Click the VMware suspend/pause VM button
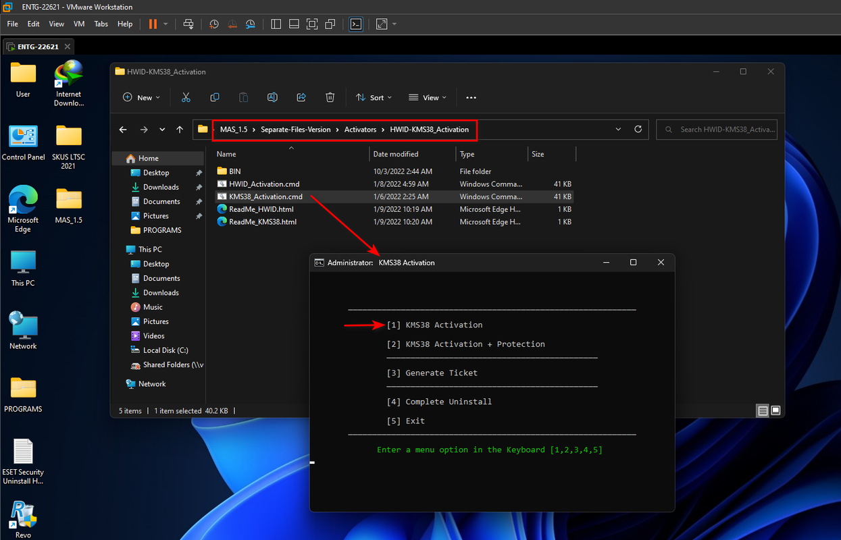 pos(153,24)
